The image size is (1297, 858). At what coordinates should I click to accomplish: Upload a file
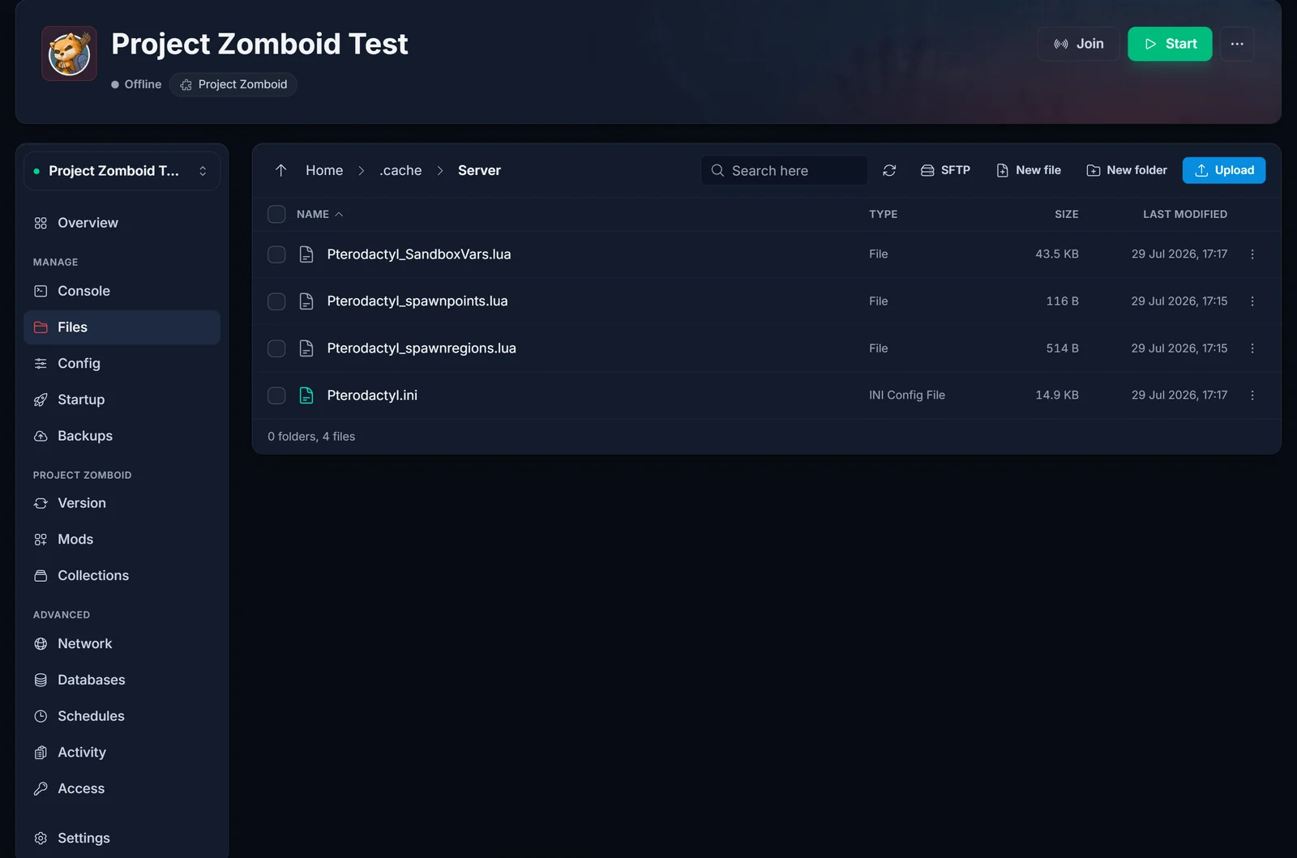pyautogui.click(x=1224, y=170)
